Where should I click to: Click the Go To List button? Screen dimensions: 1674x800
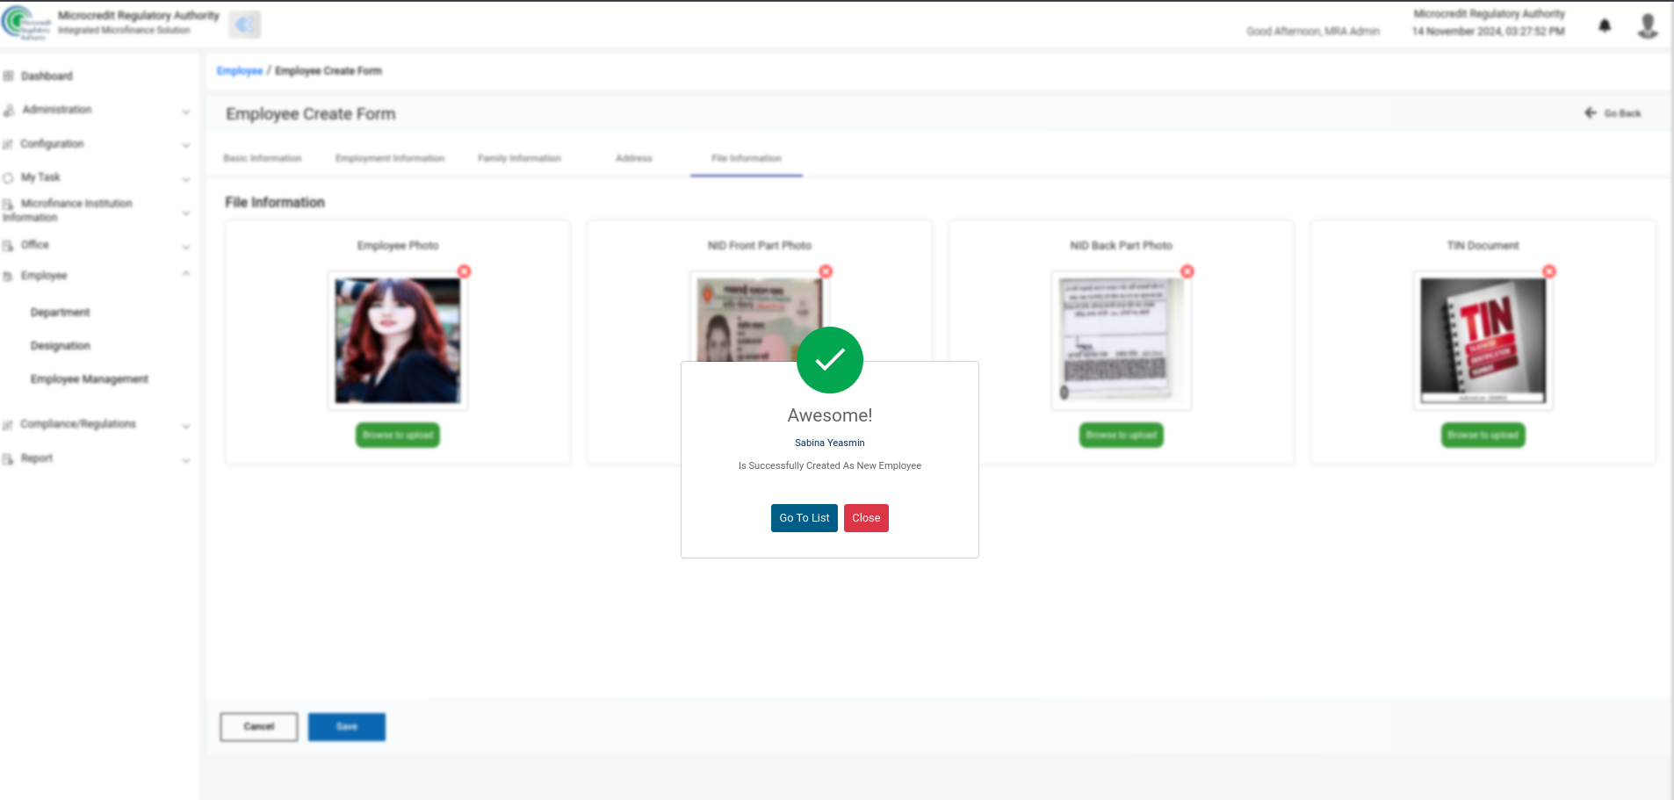(x=804, y=518)
